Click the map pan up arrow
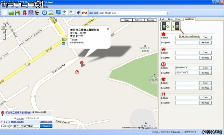Viewport: 224px width, 135px height. [x=4, y=25]
